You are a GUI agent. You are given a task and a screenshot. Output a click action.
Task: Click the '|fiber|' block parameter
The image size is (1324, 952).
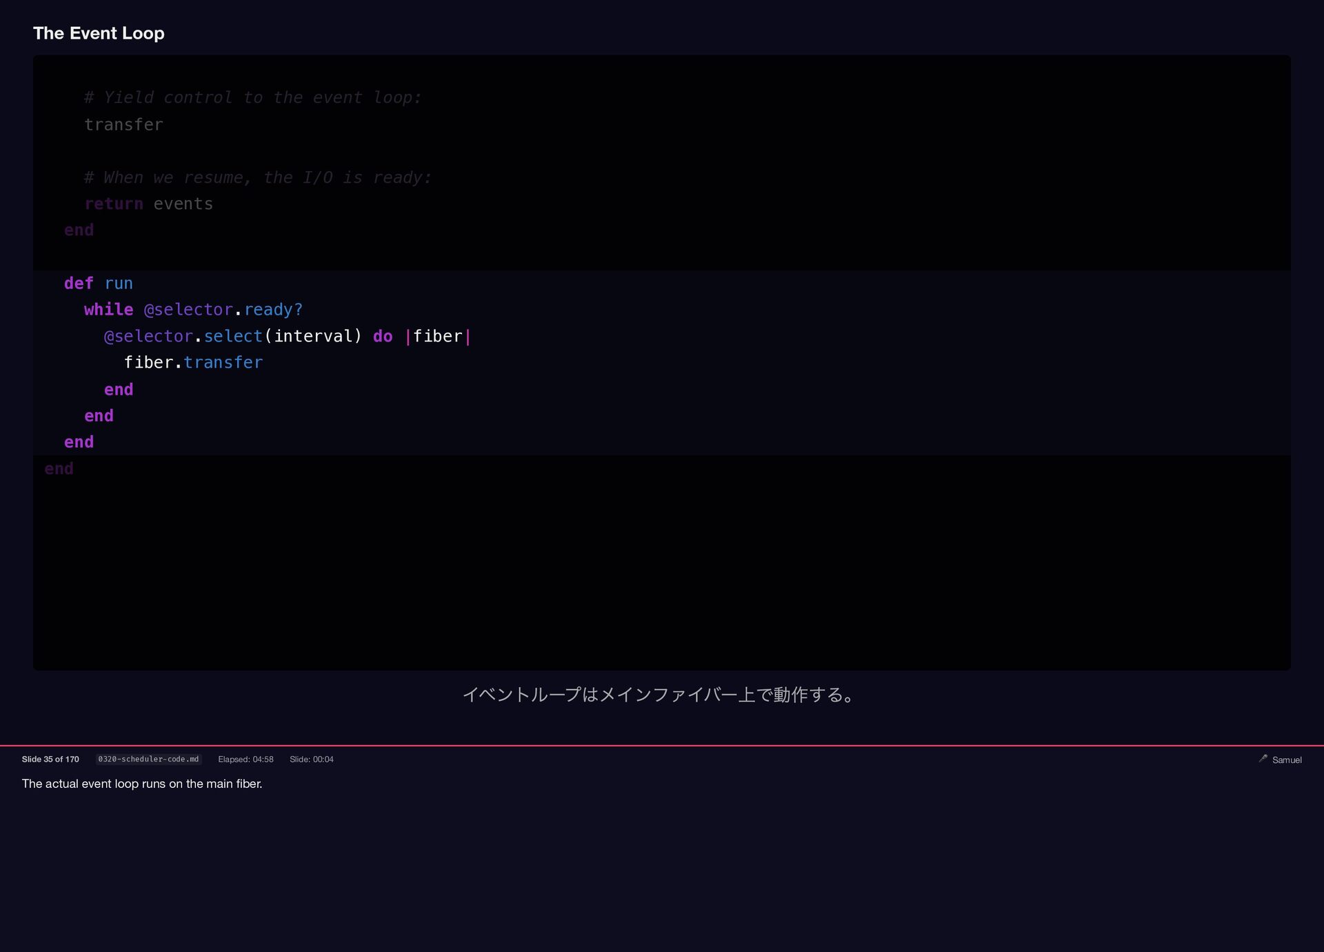(x=438, y=337)
